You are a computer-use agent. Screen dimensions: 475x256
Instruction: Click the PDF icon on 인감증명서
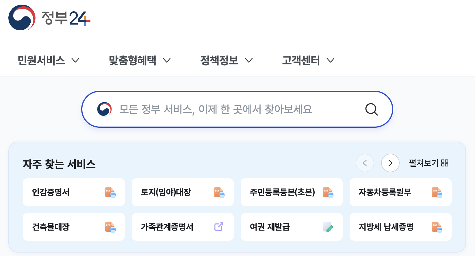click(x=110, y=192)
